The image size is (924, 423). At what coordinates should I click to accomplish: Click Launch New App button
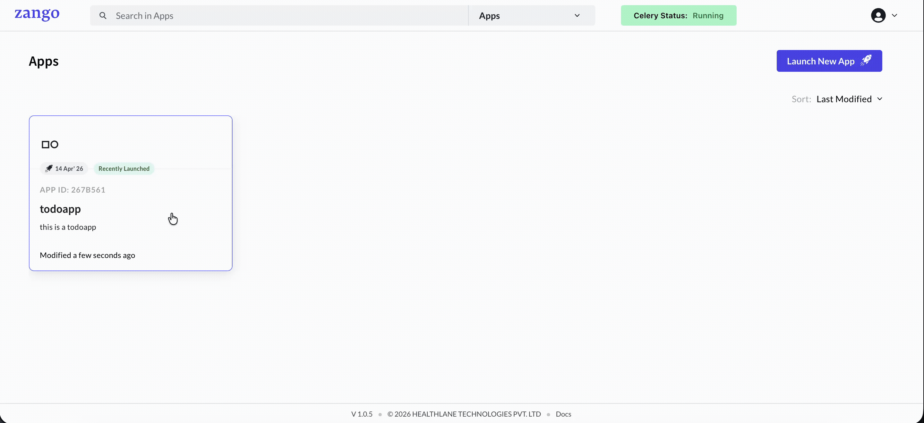coord(829,61)
